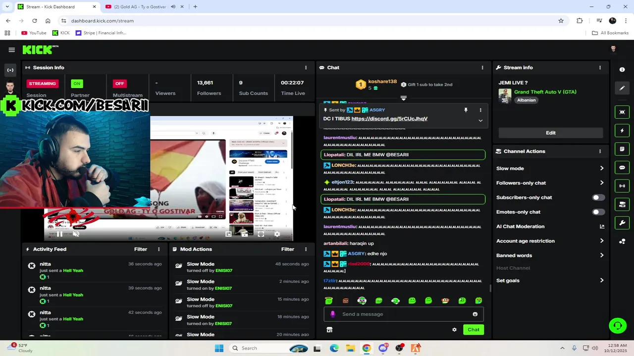Open the chat settings gear icon
The image size is (634, 356).
click(454, 330)
